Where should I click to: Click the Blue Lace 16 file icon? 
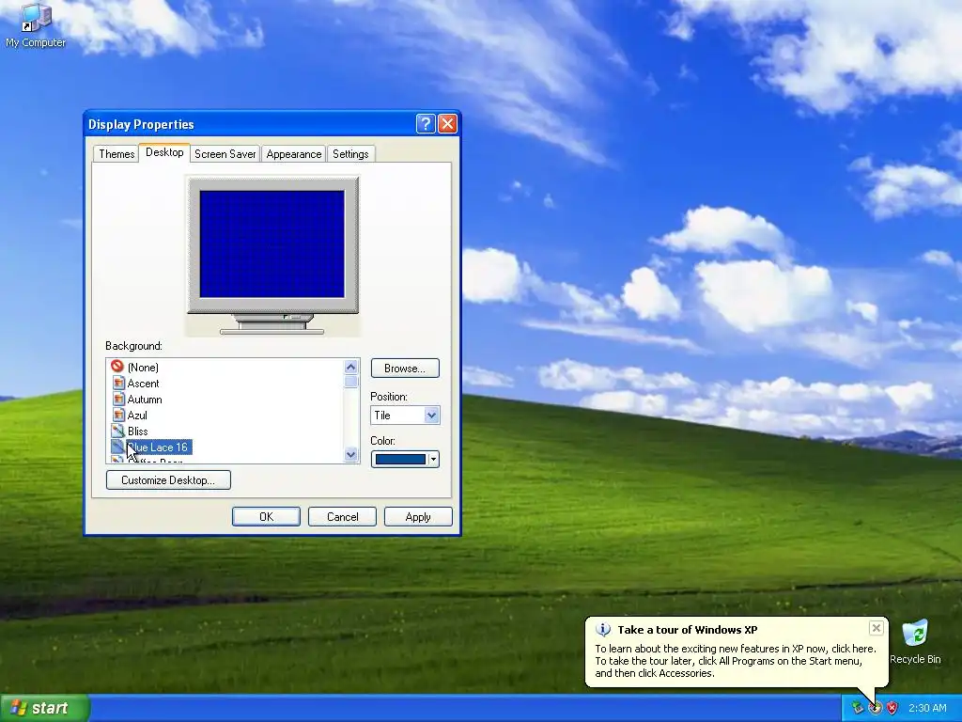click(x=117, y=447)
